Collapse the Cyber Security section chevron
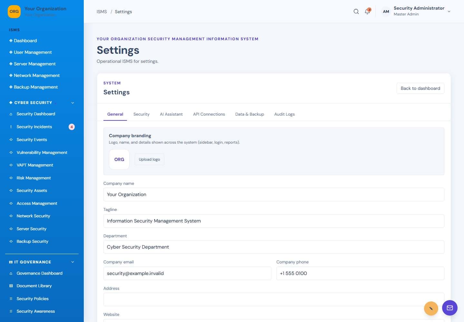This screenshot has height=322, width=464. click(72, 103)
